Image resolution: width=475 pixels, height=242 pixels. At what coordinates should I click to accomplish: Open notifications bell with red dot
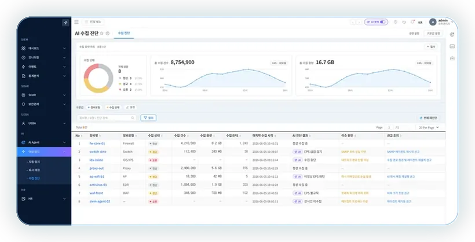pyautogui.click(x=412, y=22)
